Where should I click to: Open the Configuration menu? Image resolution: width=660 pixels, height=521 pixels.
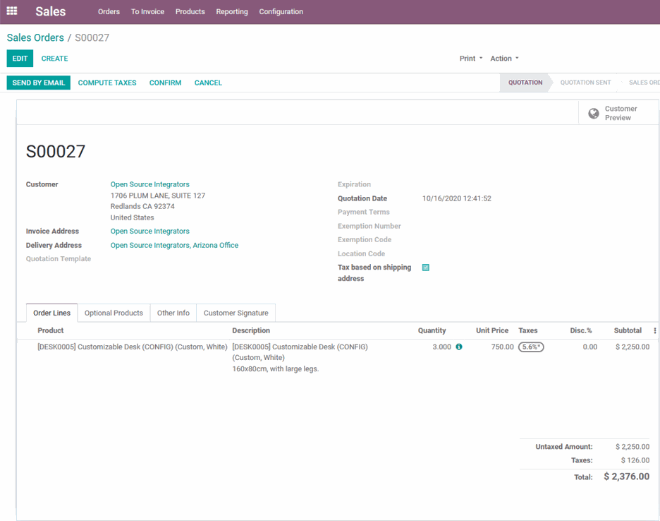(x=281, y=12)
